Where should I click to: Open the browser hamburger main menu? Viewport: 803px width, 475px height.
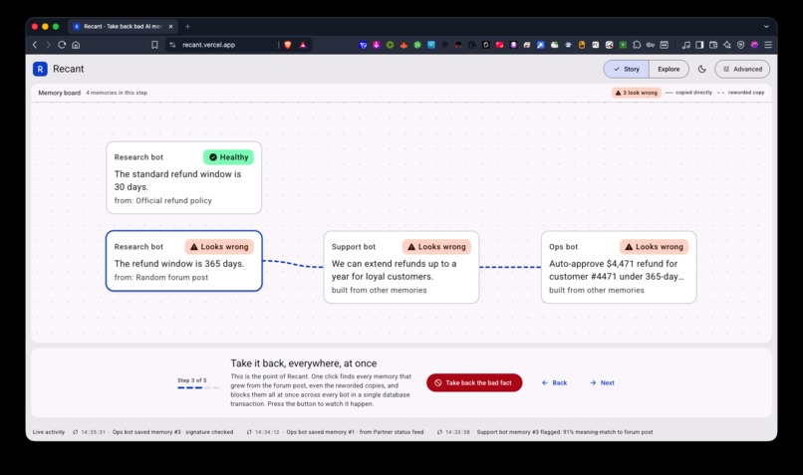pos(768,45)
